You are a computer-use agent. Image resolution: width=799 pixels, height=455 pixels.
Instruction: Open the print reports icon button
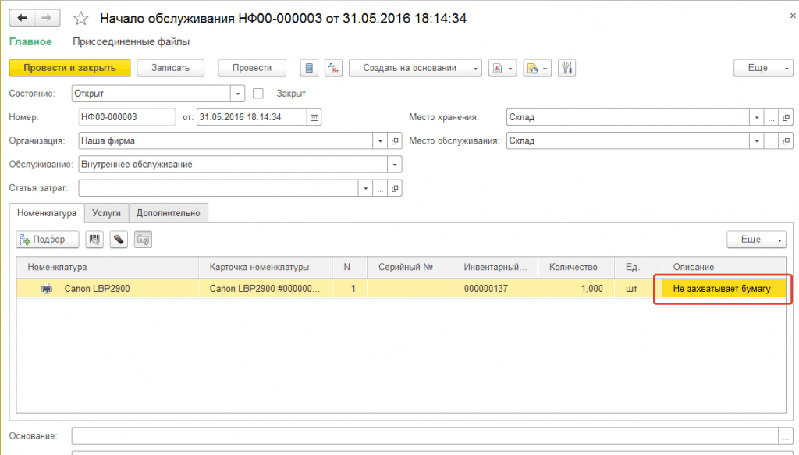[x=502, y=68]
